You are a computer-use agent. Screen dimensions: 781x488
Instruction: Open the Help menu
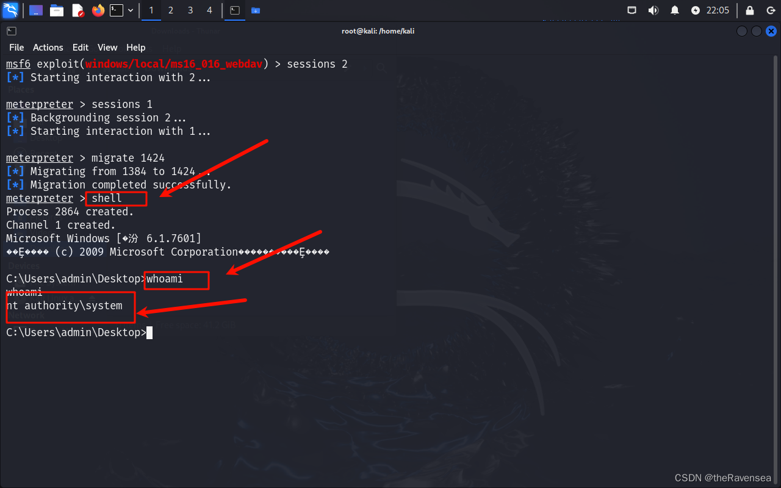(136, 48)
